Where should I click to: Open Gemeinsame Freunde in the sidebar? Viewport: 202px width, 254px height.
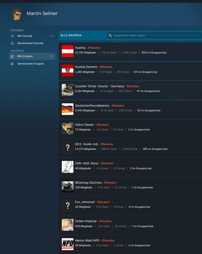pyautogui.click(x=30, y=43)
